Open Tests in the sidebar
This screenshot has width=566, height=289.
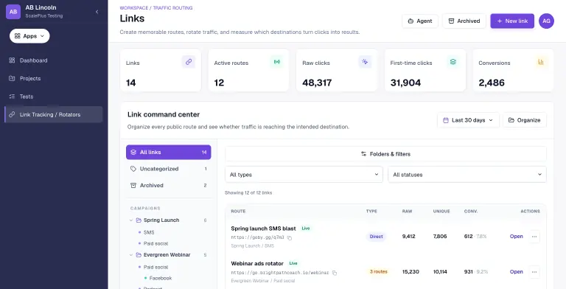point(53,97)
